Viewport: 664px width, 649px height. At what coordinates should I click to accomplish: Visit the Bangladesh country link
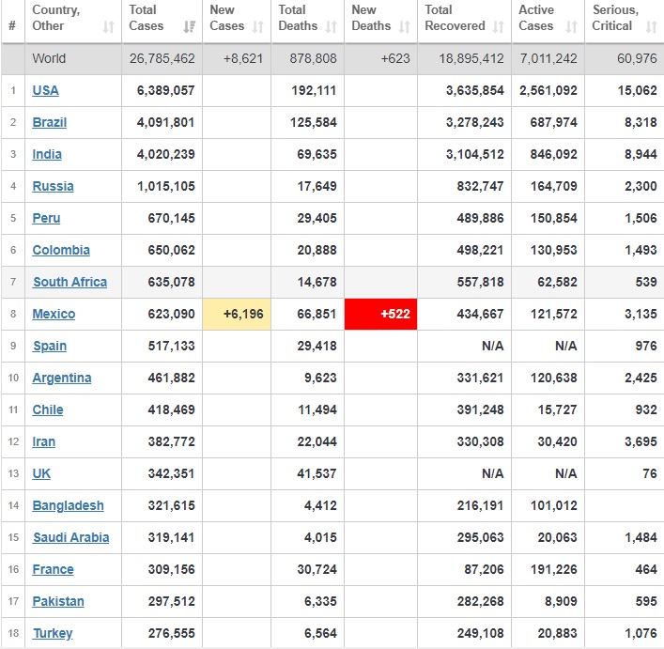(x=68, y=505)
